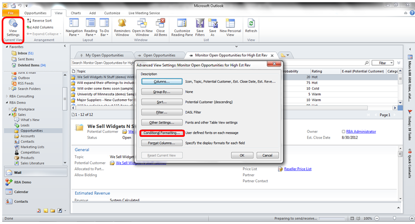Switch to Customize ribbon tab
The image size is (415, 224).
(x=112, y=13)
